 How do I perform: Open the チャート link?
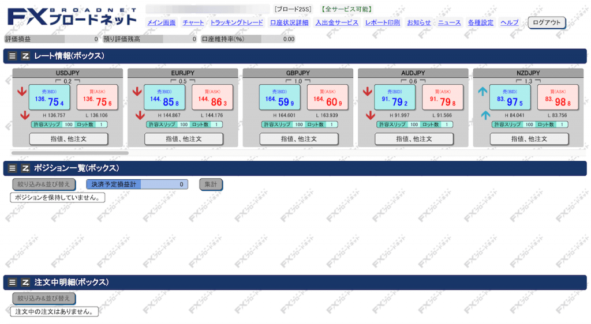193,22
